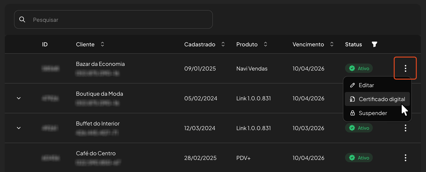Open actions menu for Bazar da Economia
This screenshot has width=426, height=172.
pyautogui.click(x=405, y=68)
